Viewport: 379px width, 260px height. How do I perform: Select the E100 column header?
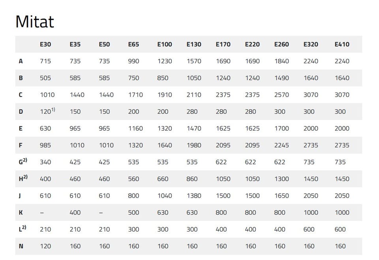tap(165, 44)
